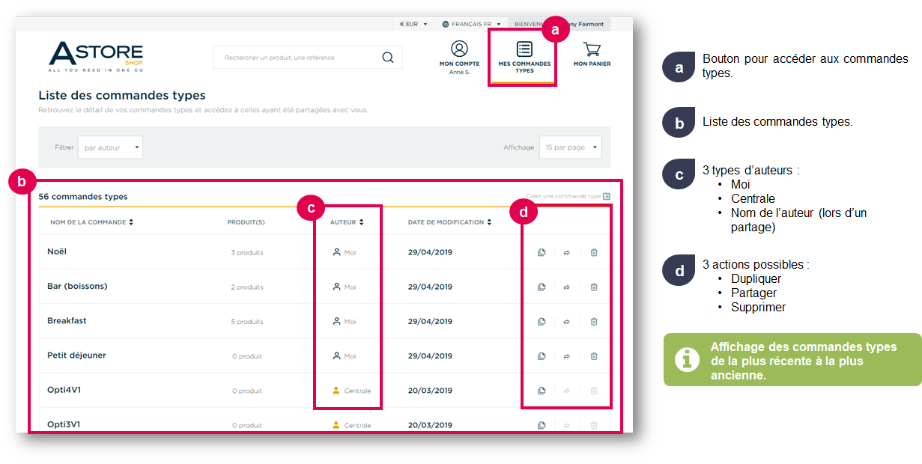
Task: Duplicate the Bar (boissons) order
Action: pyautogui.click(x=542, y=287)
